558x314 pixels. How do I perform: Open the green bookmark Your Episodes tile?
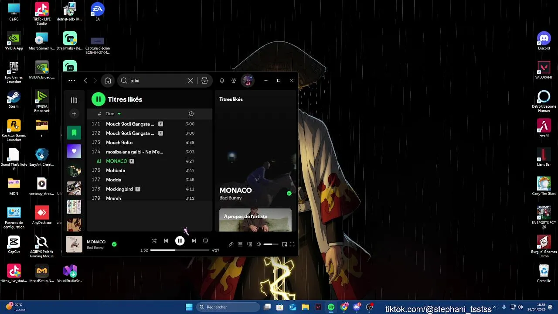(x=74, y=133)
